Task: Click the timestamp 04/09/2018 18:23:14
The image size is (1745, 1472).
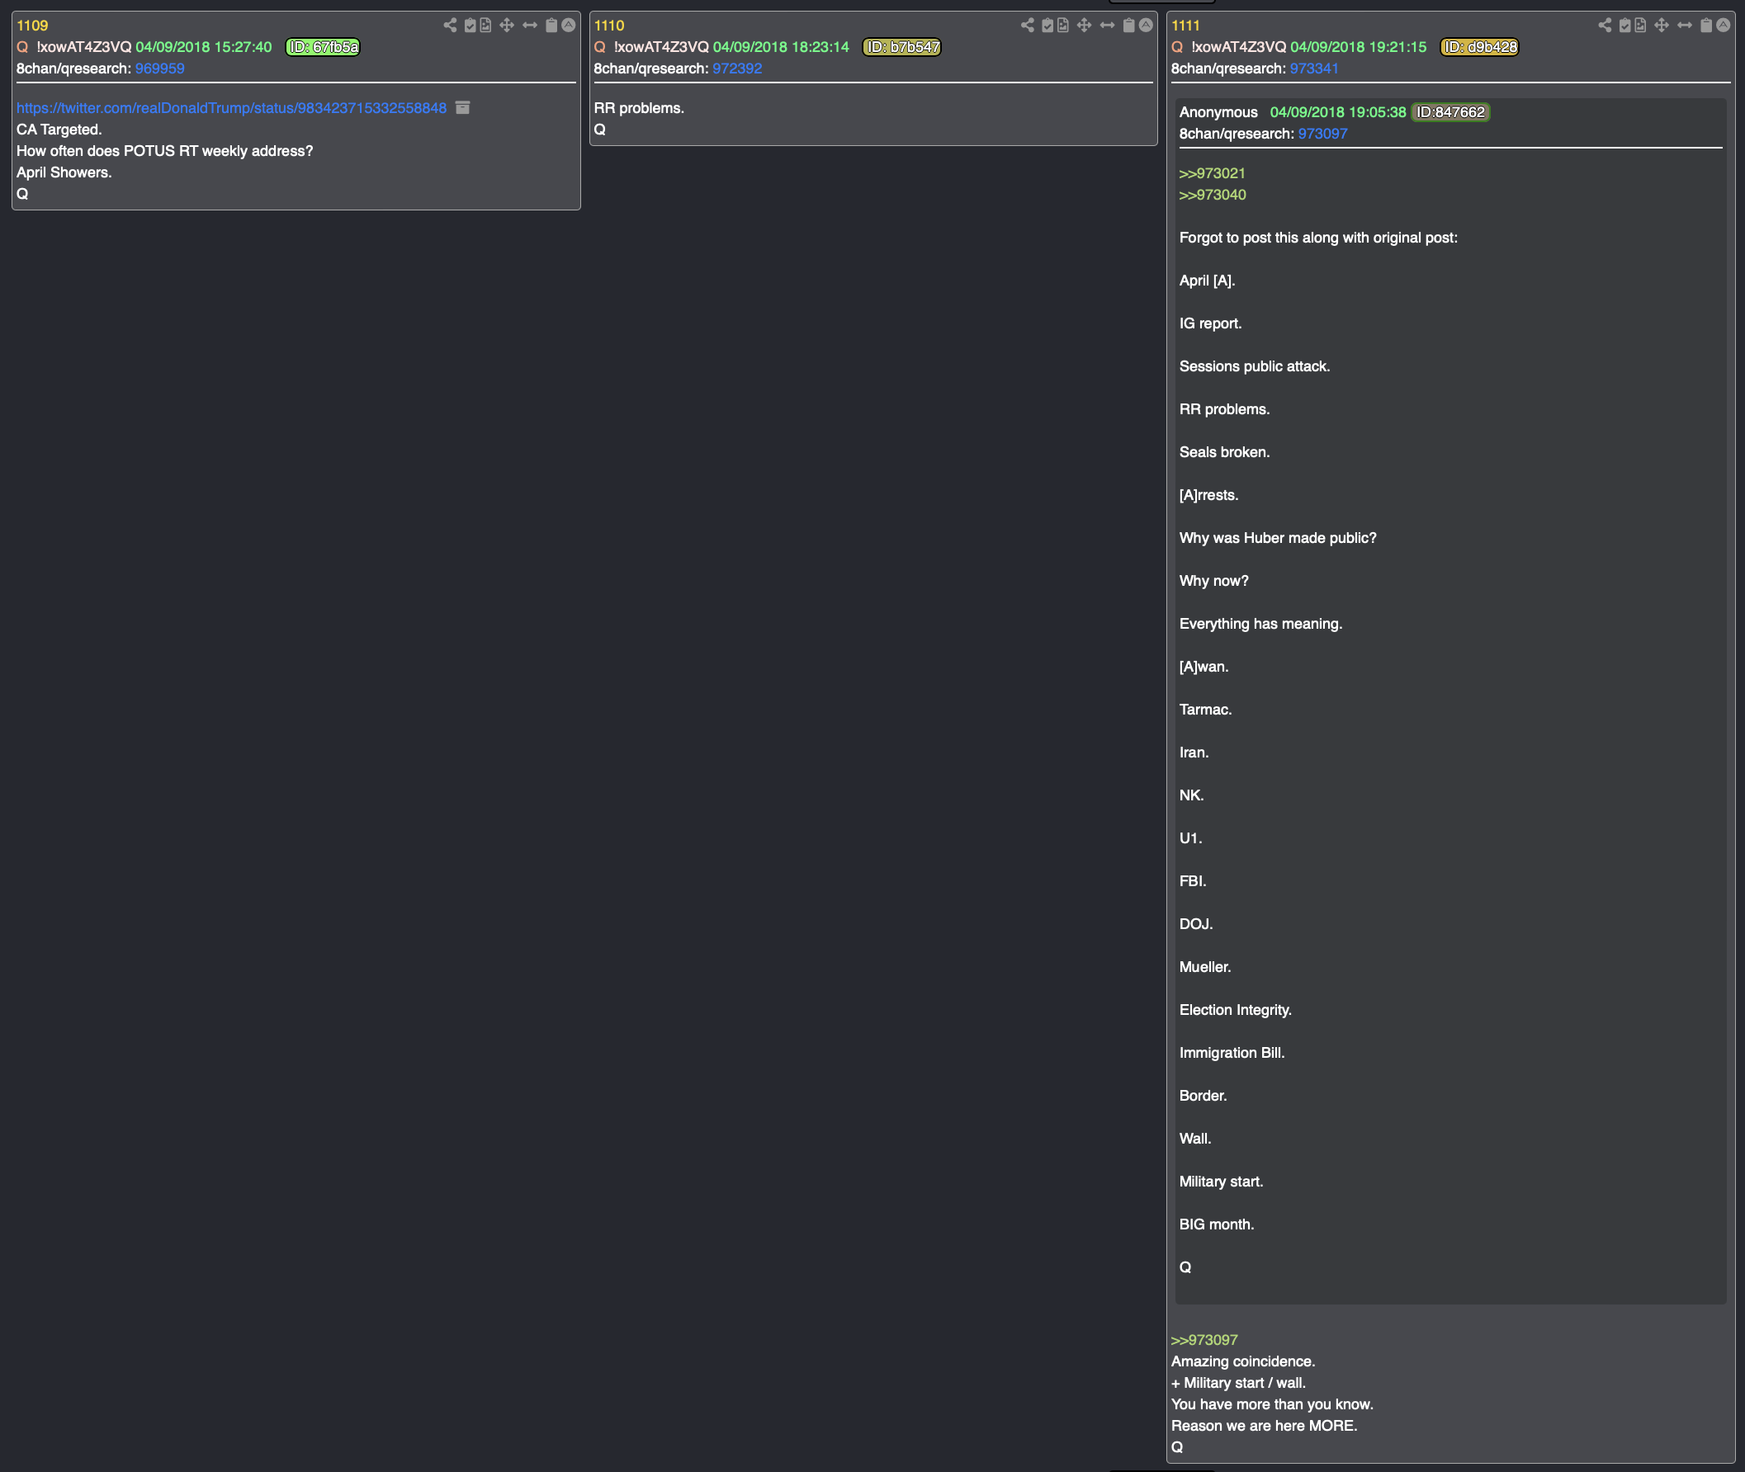Action: pos(781,48)
